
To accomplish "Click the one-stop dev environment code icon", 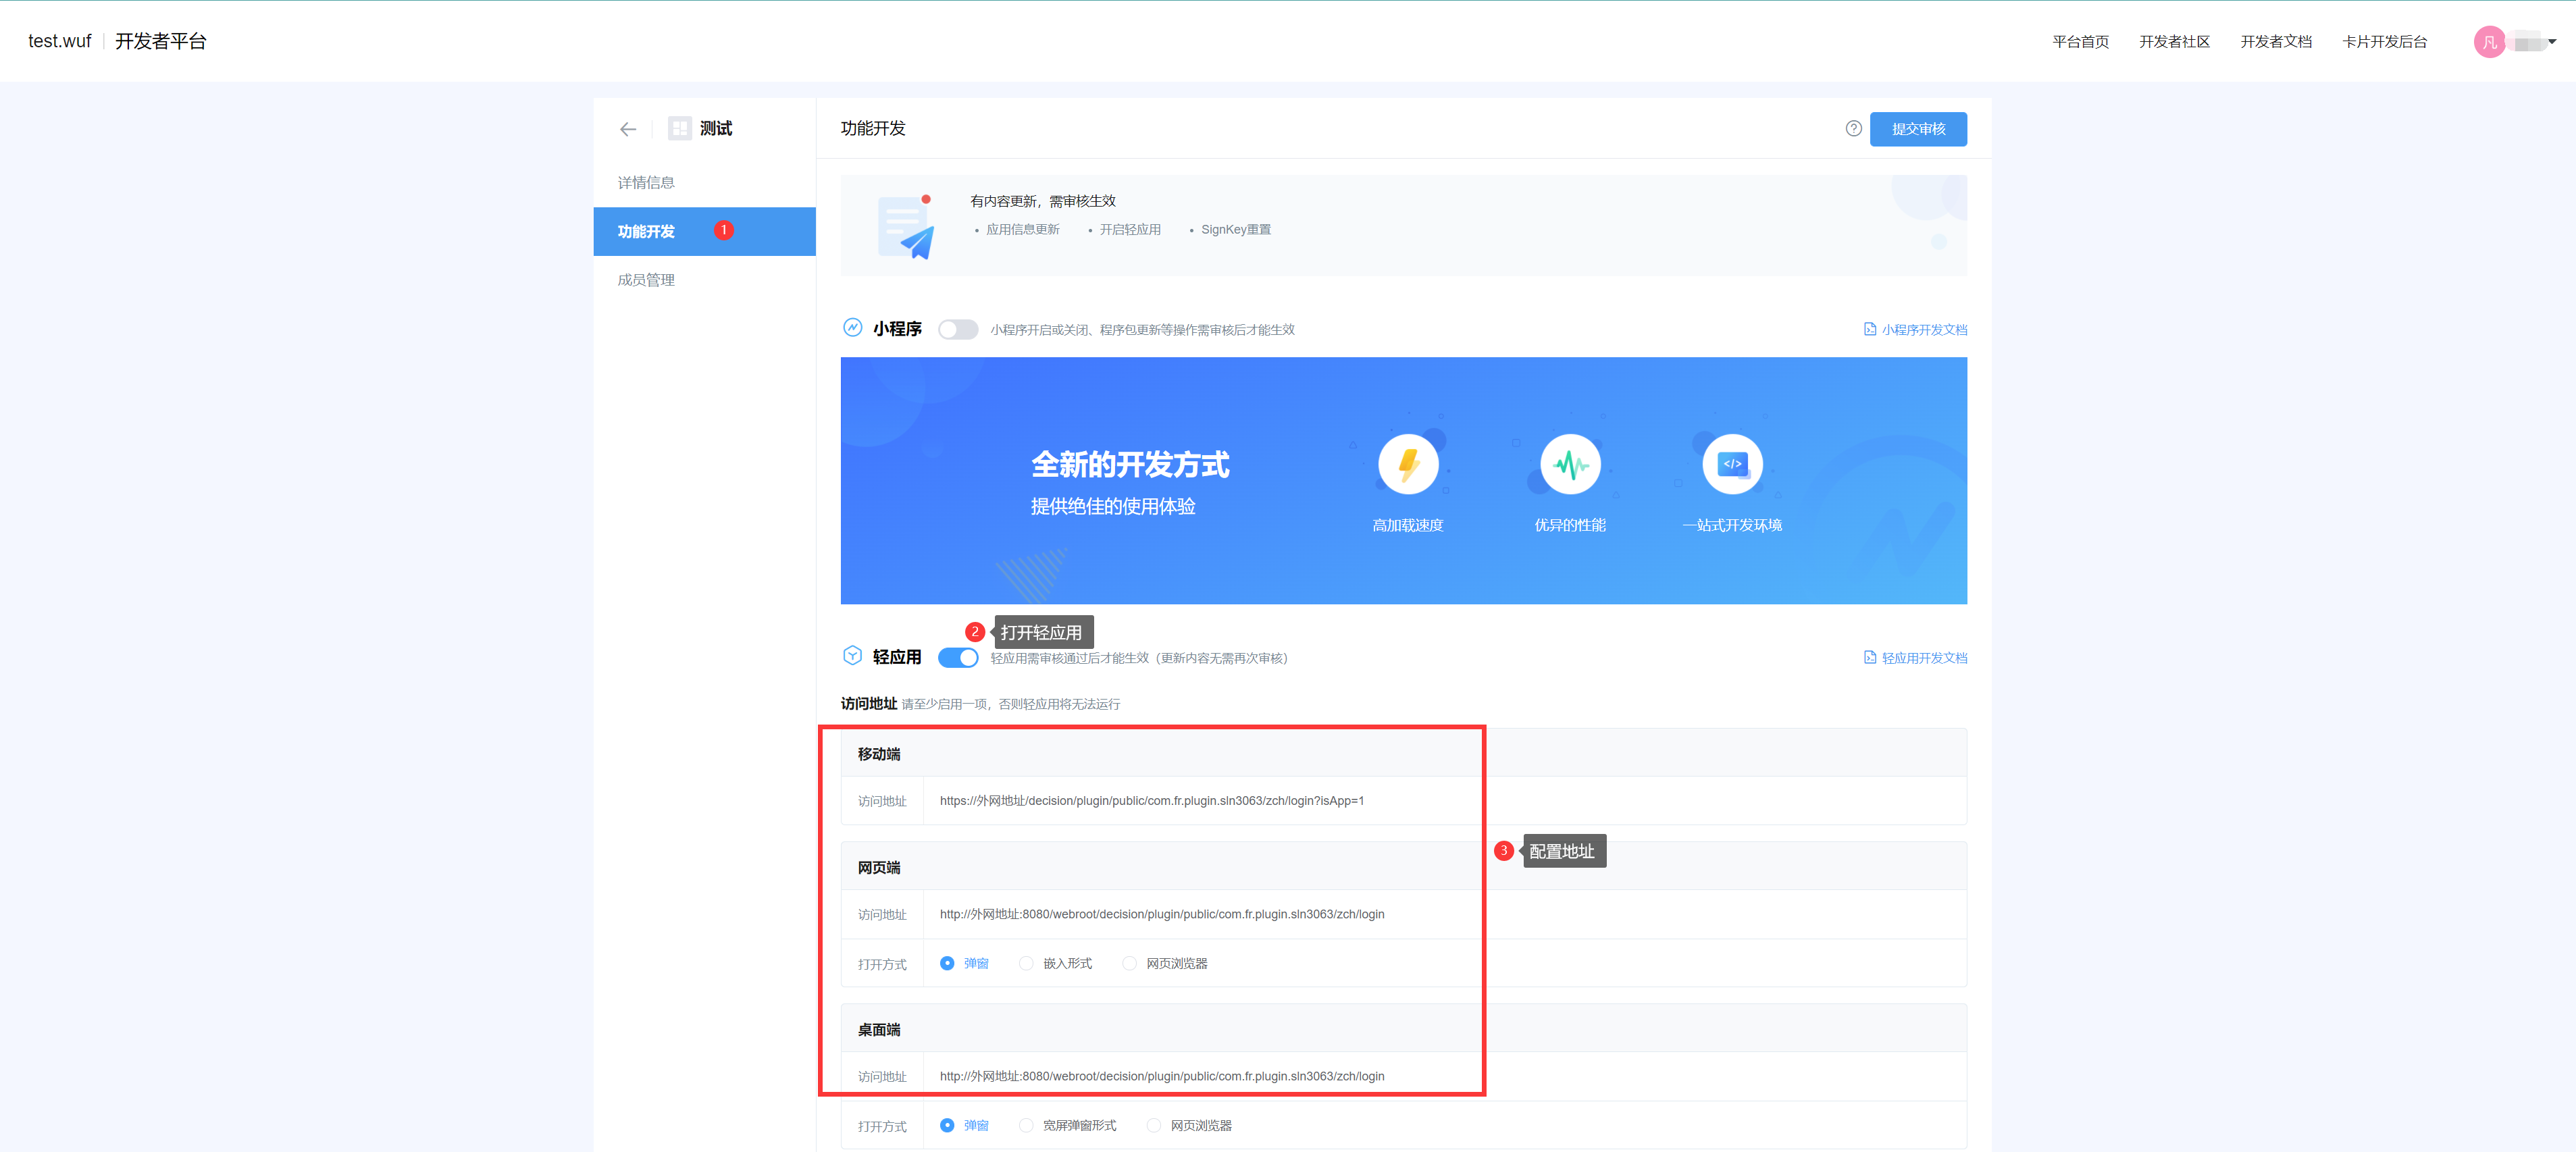I will [x=1732, y=464].
